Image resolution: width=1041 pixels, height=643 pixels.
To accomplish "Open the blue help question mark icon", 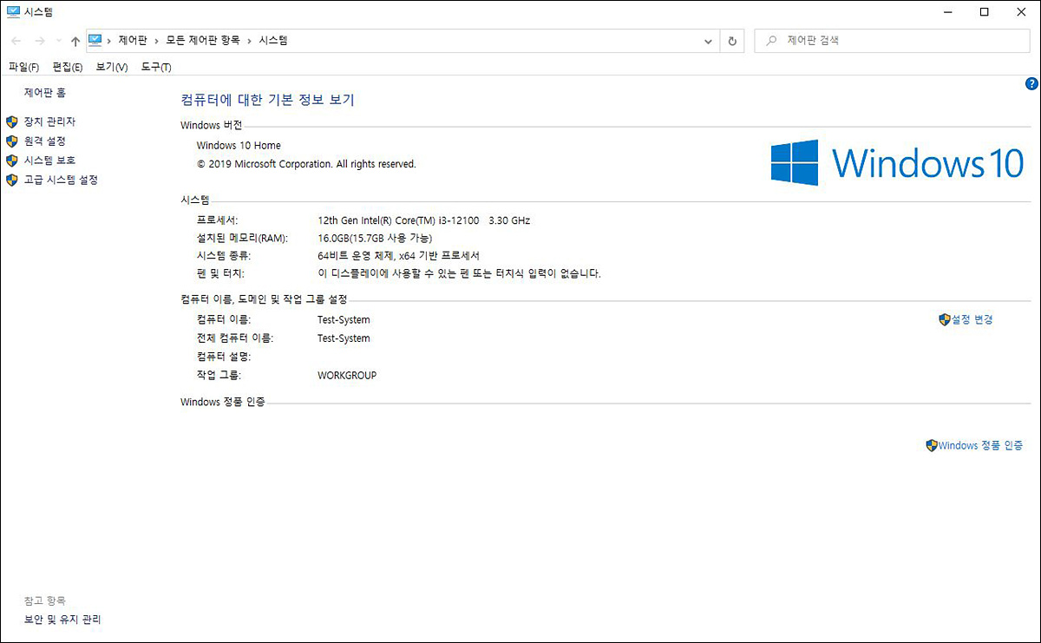I will coord(1031,84).
